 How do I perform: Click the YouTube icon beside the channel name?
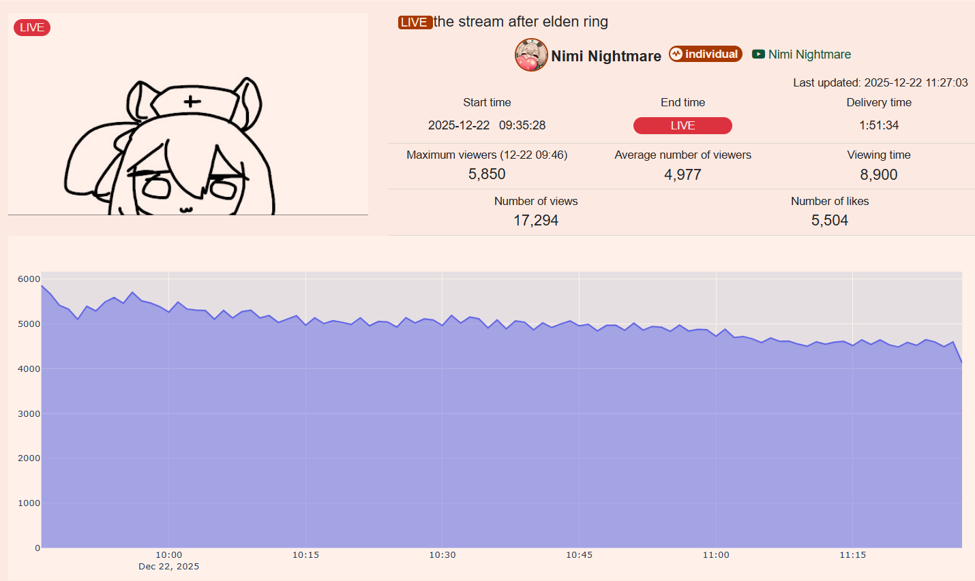pyautogui.click(x=758, y=54)
